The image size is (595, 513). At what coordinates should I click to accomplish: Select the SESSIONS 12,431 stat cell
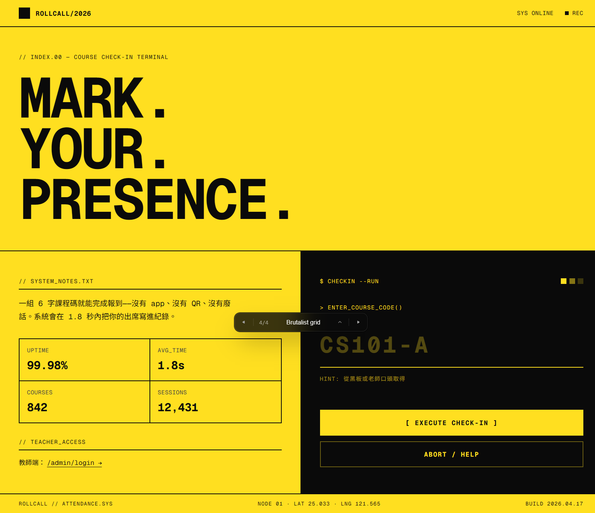(x=216, y=402)
